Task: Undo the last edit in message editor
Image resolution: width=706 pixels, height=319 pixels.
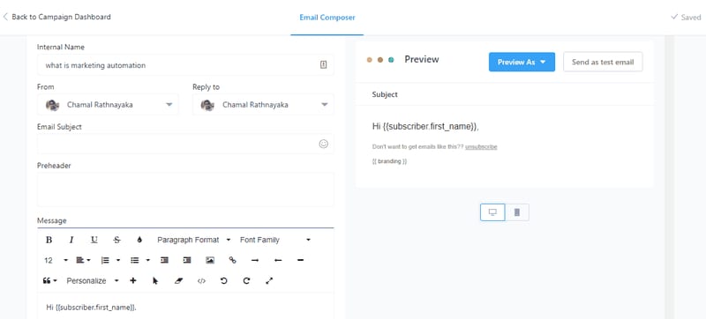Action: [224, 281]
